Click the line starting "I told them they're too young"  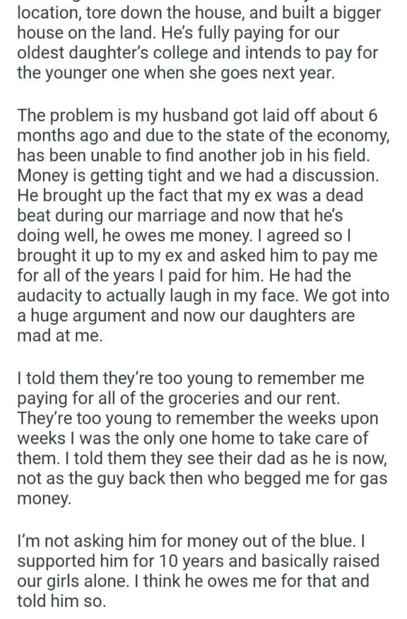(x=191, y=379)
